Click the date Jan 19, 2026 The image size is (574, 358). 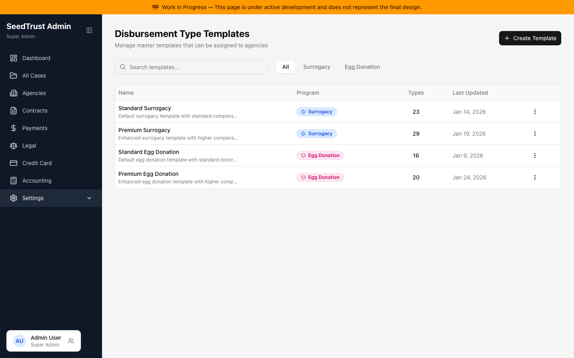click(x=469, y=134)
